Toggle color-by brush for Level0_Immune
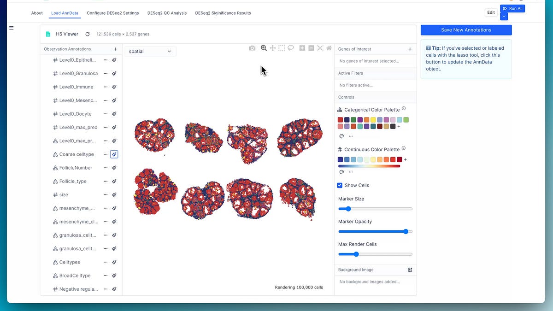553x311 pixels. tap(114, 87)
